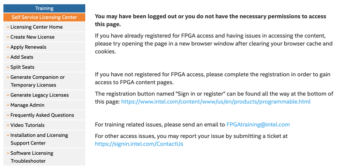This screenshot has width=341, height=168.
Task: Follow the intel.com programmable.html link
Action: click(x=216, y=102)
